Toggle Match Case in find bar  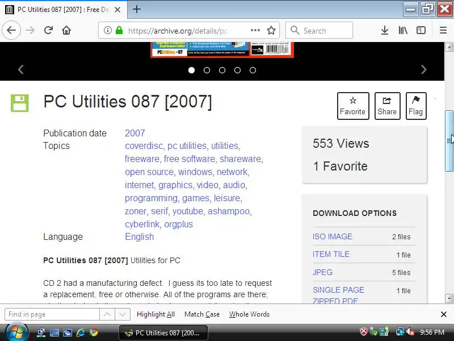point(202,314)
